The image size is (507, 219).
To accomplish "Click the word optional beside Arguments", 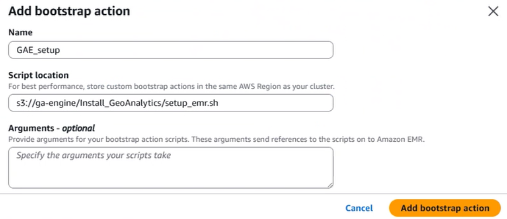I will point(78,128).
